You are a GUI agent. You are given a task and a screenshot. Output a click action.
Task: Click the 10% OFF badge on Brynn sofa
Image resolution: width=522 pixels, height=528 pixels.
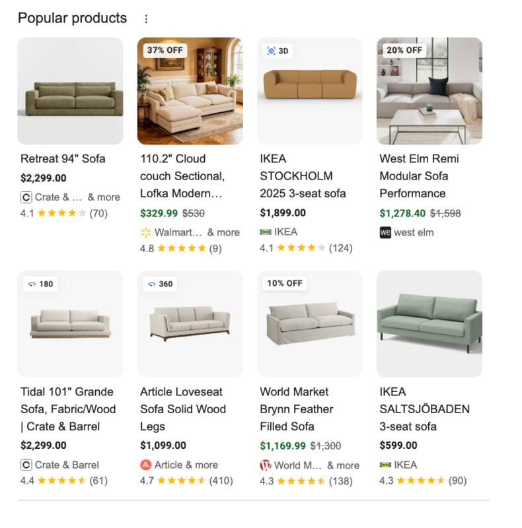[x=285, y=284]
